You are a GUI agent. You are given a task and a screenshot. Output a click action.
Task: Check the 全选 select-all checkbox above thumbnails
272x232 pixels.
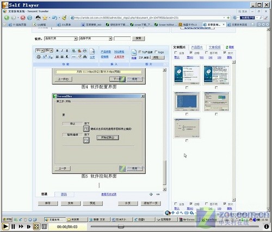(x=176, y=53)
